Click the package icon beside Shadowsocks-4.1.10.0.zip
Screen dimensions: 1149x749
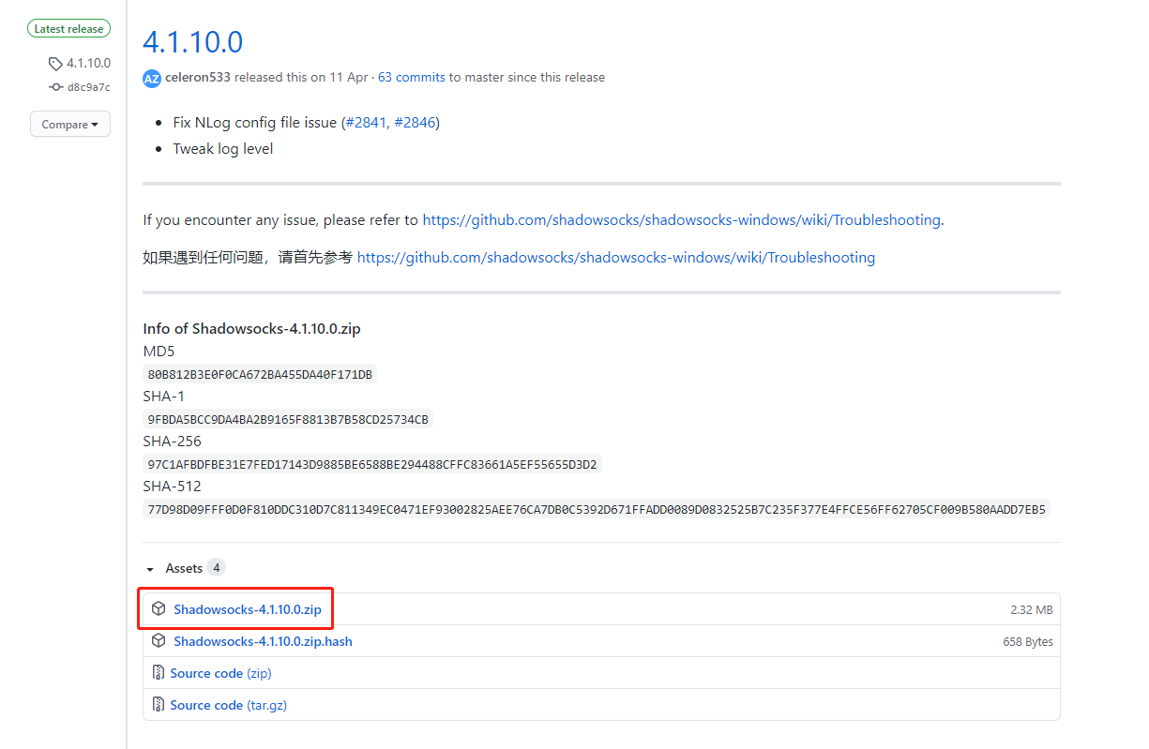pyautogui.click(x=159, y=609)
